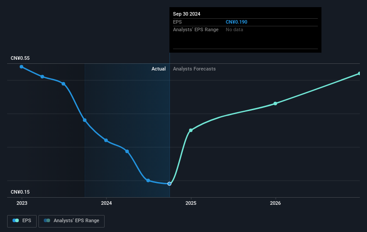This screenshot has height=232, width=367.
Task: Click the 2025 x-axis label
Action: point(191,203)
